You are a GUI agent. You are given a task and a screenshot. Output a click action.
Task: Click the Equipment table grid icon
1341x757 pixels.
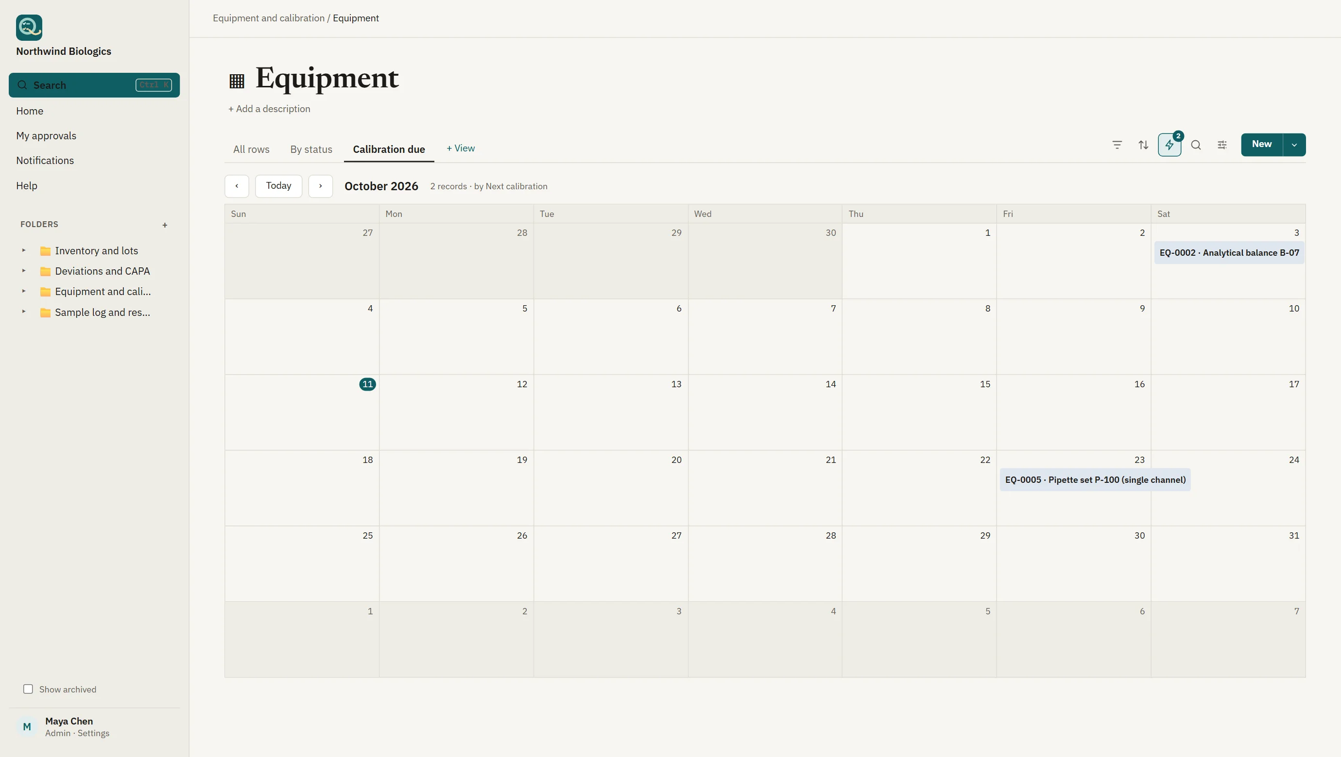click(x=237, y=81)
